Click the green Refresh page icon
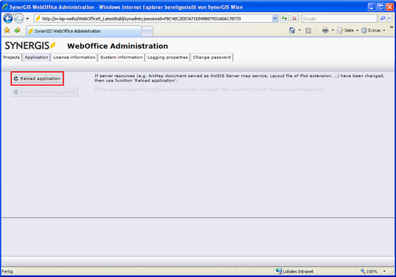Screen dimensions: 396x277 point(284,18)
